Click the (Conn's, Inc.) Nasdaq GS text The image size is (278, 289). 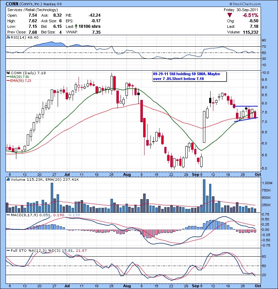coord(40,4)
